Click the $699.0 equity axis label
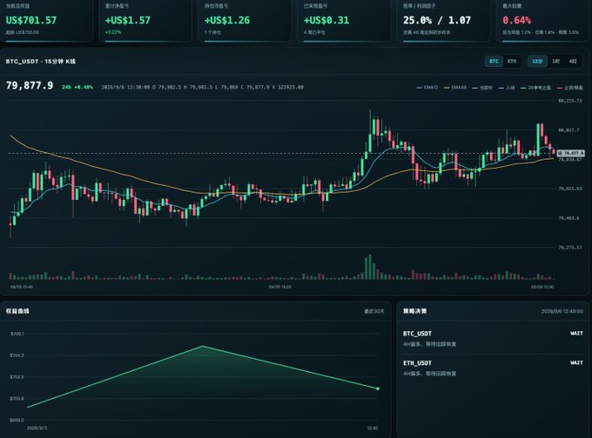592x438 pixels. click(x=17, y=420)
